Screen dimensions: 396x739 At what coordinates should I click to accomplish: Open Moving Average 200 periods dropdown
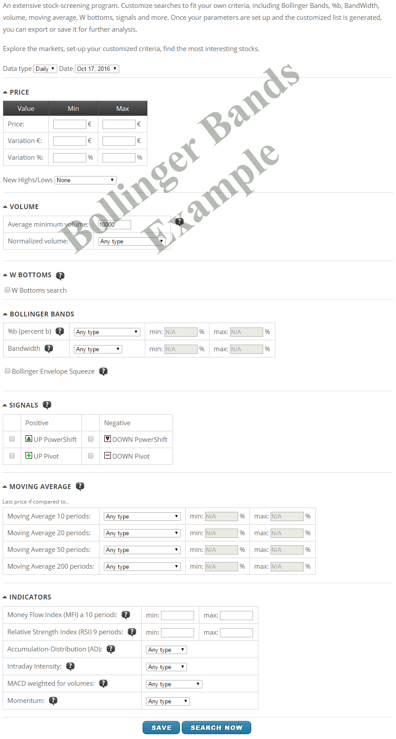click(143, 566)
